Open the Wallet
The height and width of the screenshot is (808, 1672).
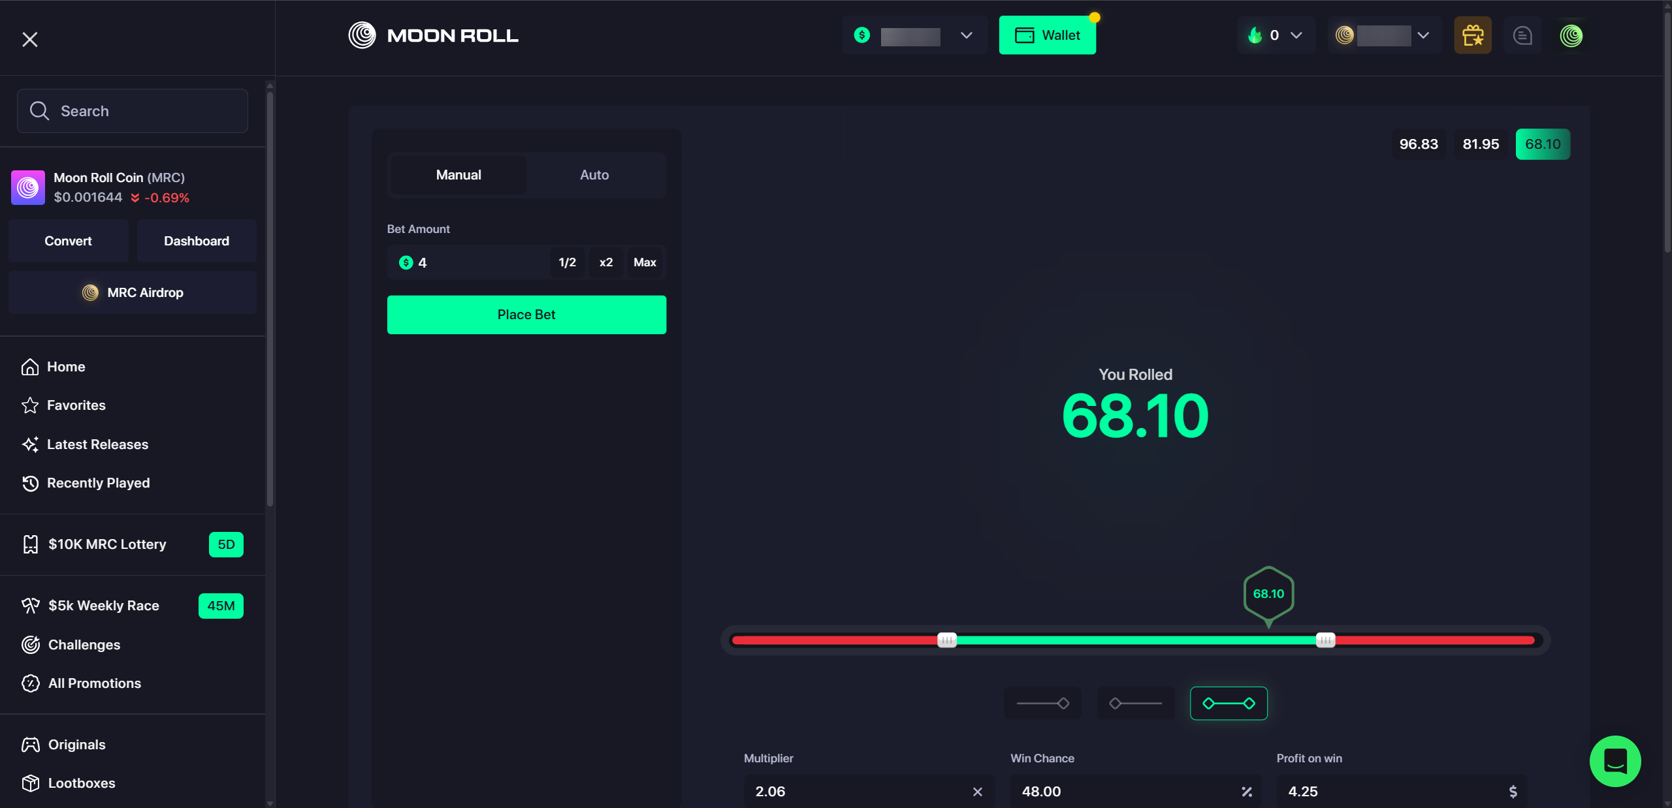point(1048,35)
